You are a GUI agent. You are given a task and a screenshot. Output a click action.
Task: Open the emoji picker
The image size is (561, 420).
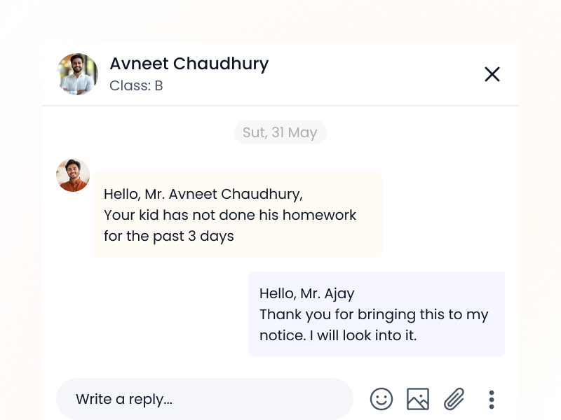[381, 399]
